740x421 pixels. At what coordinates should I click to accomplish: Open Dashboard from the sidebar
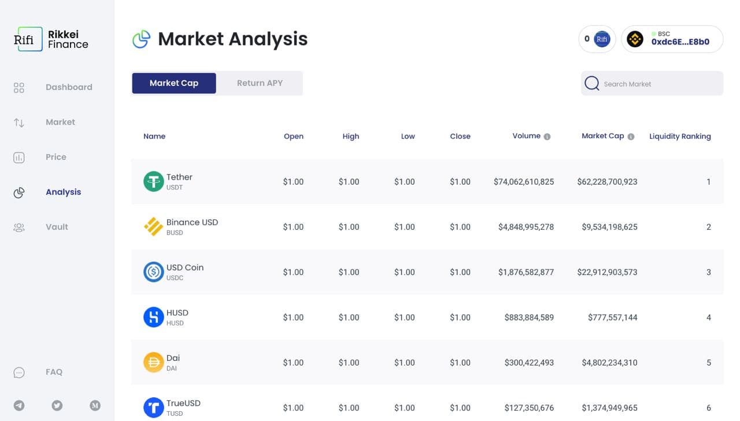coord(69,87)
